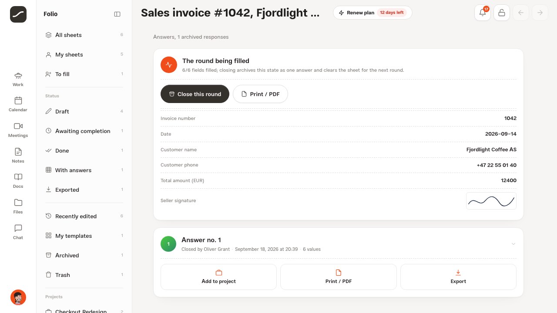Viewport: 557px width, 313px height.
Task: Click the Total amount value 12400
Action: click(509, 180)
